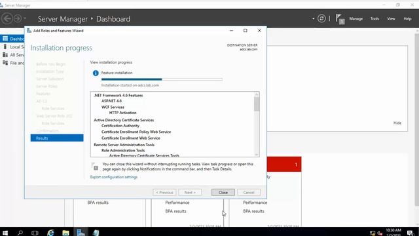Click 'Certificate Enrollment Policy Web Service' entry

click(x=136, y=132)
